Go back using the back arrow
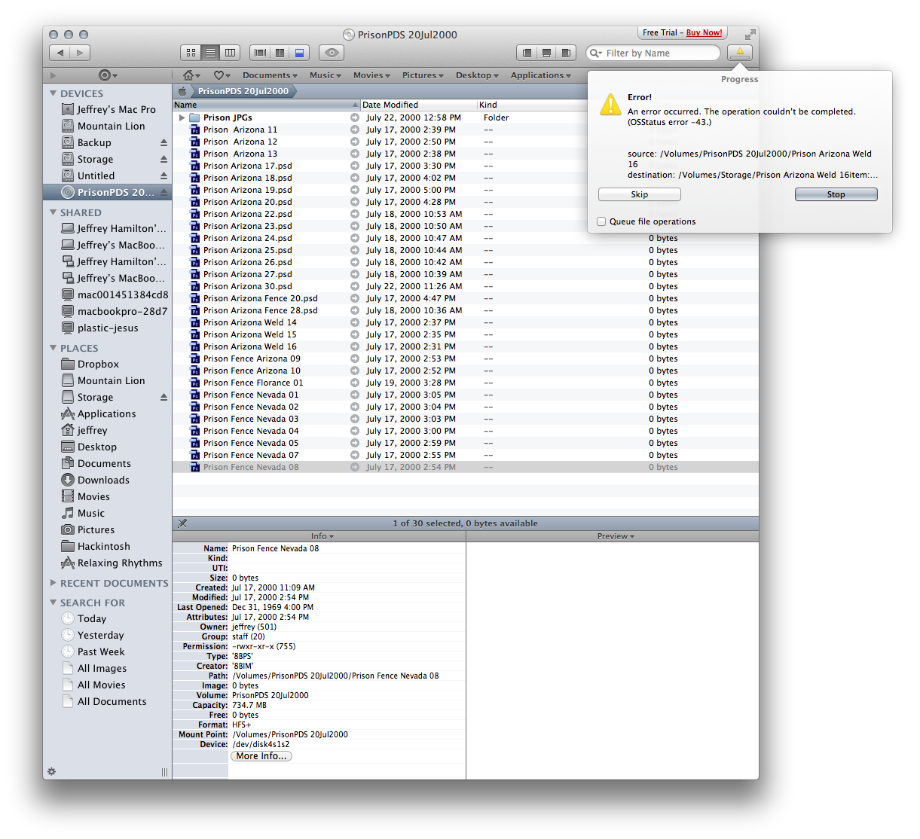The width and height of the screenshot is (920, 839). point(60,53)
